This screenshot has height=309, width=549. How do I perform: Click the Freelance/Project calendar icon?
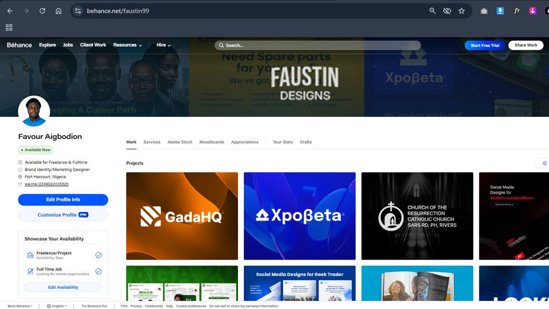(x=30, y=255)
